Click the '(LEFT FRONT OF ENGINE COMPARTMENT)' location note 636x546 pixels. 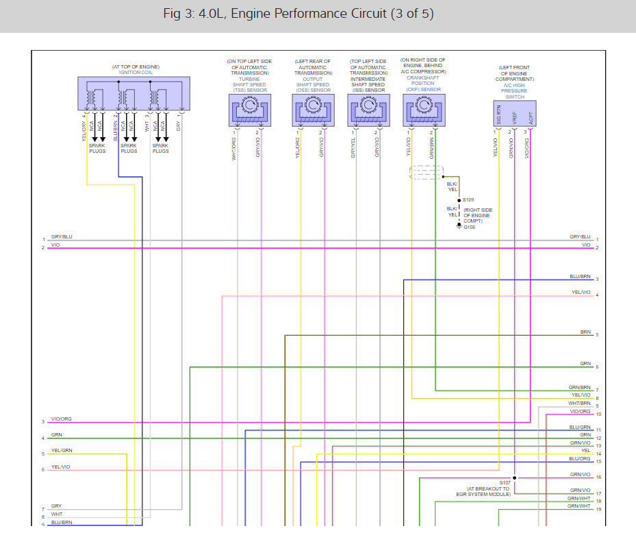(x=514, y=73)
